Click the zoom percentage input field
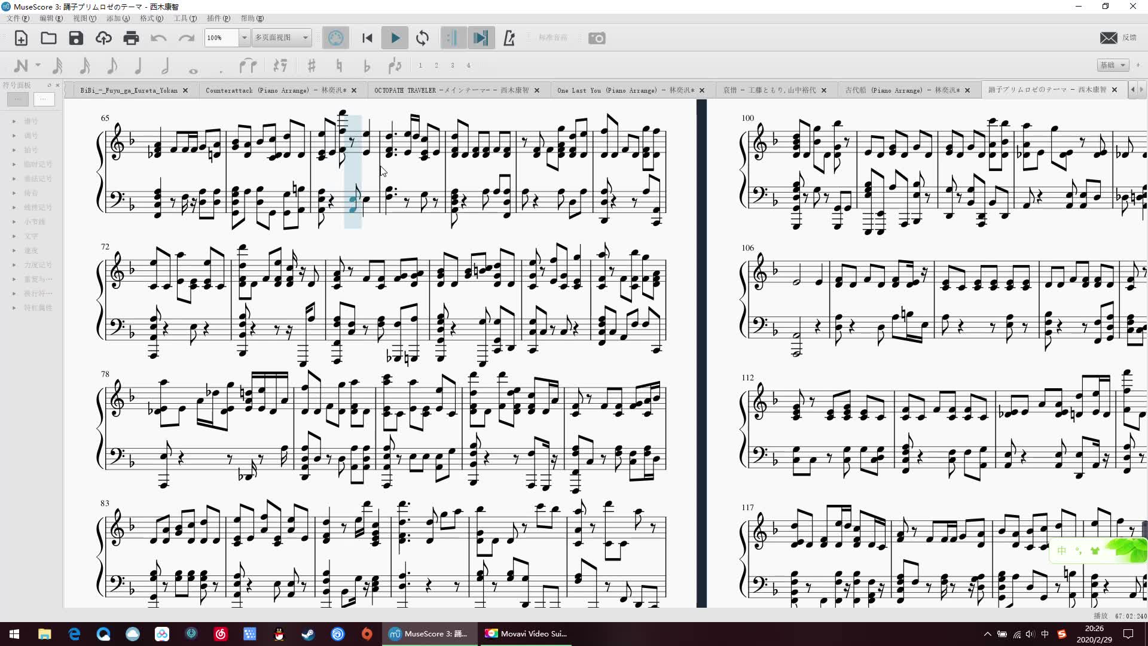The image size is (1148, 646). pyautogui.click(x=221, y=38)
